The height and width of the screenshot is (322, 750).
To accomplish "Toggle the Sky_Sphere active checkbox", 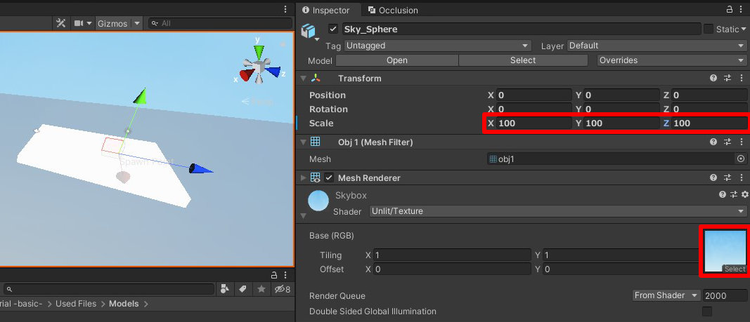I will [x=333, y=29].
